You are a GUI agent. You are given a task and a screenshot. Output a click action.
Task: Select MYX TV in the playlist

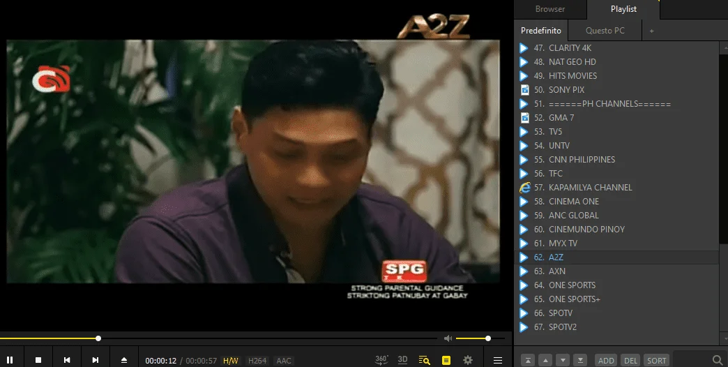[616, 243]
